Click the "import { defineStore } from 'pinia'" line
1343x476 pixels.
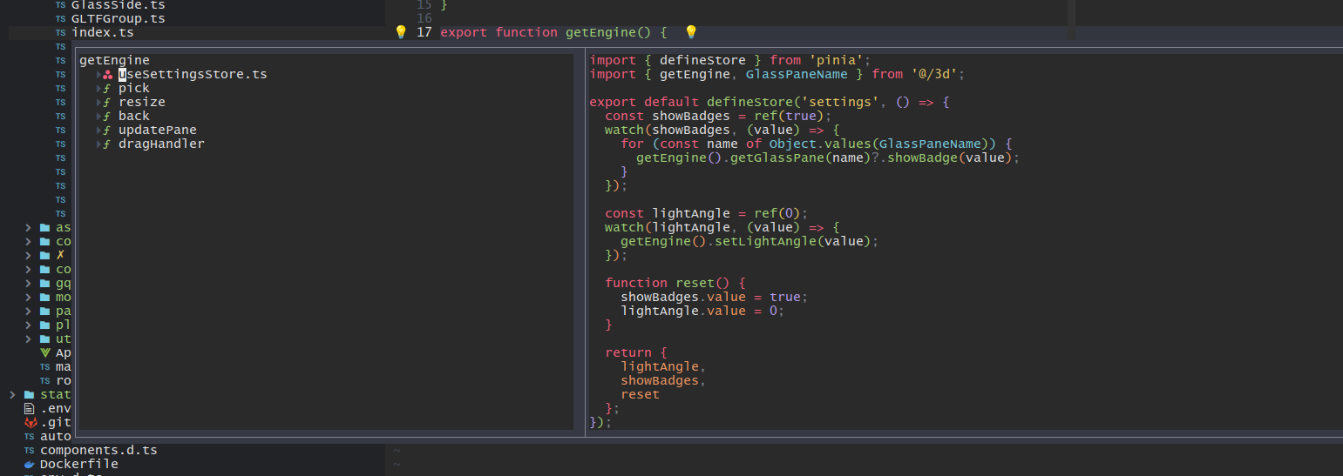pyautogui.click(x=730, y=60)
